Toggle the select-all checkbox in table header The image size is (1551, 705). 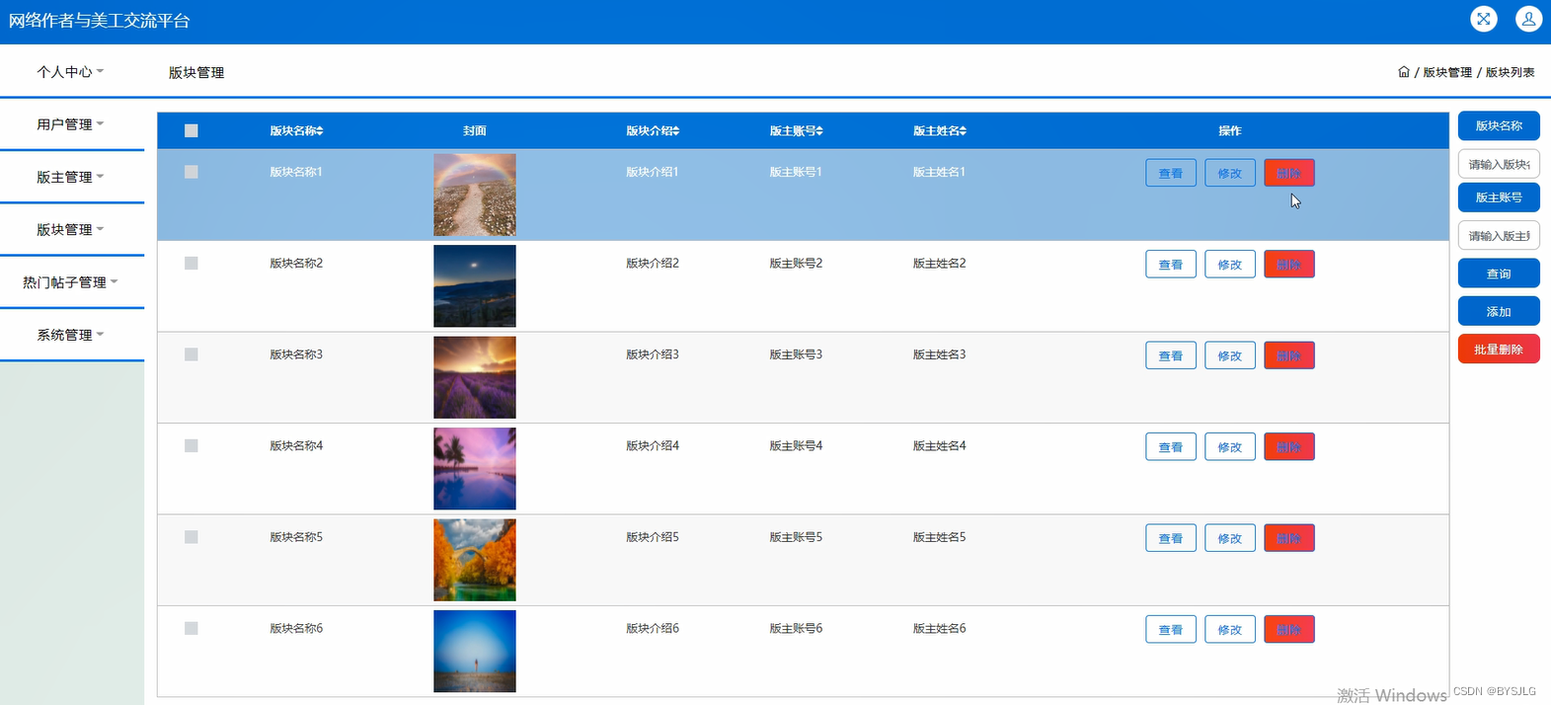pyautogui.click(x=192, y=130)
